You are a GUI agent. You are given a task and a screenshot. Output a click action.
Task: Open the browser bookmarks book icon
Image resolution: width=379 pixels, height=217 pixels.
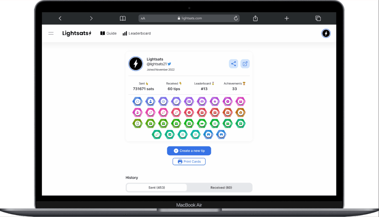[x=123, y=18]
